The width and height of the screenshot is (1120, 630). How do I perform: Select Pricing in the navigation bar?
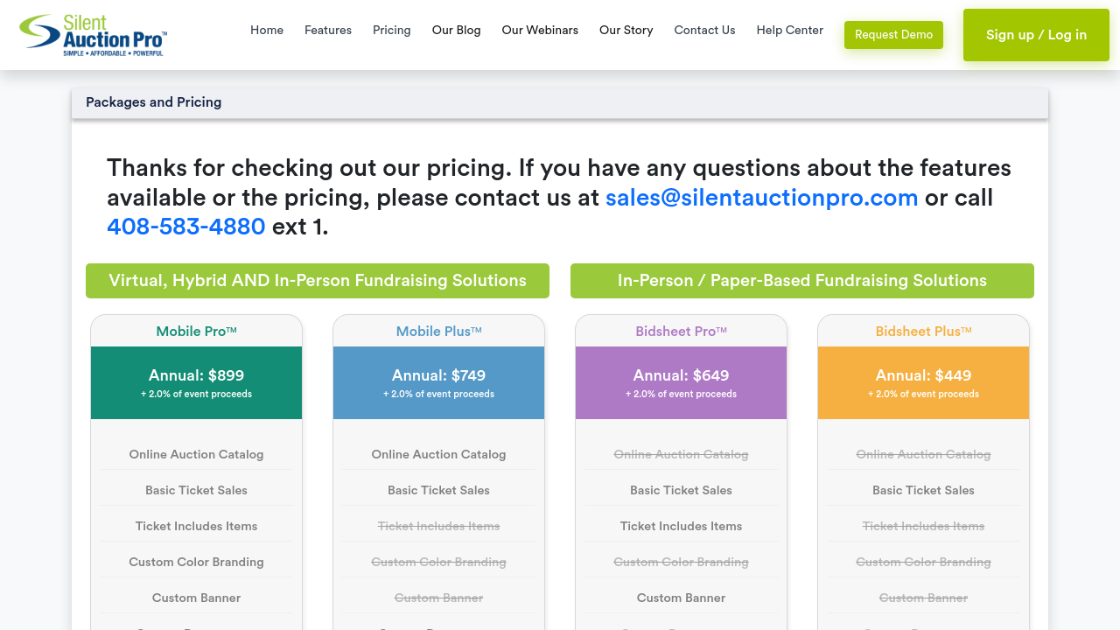[x=391, y=30]
